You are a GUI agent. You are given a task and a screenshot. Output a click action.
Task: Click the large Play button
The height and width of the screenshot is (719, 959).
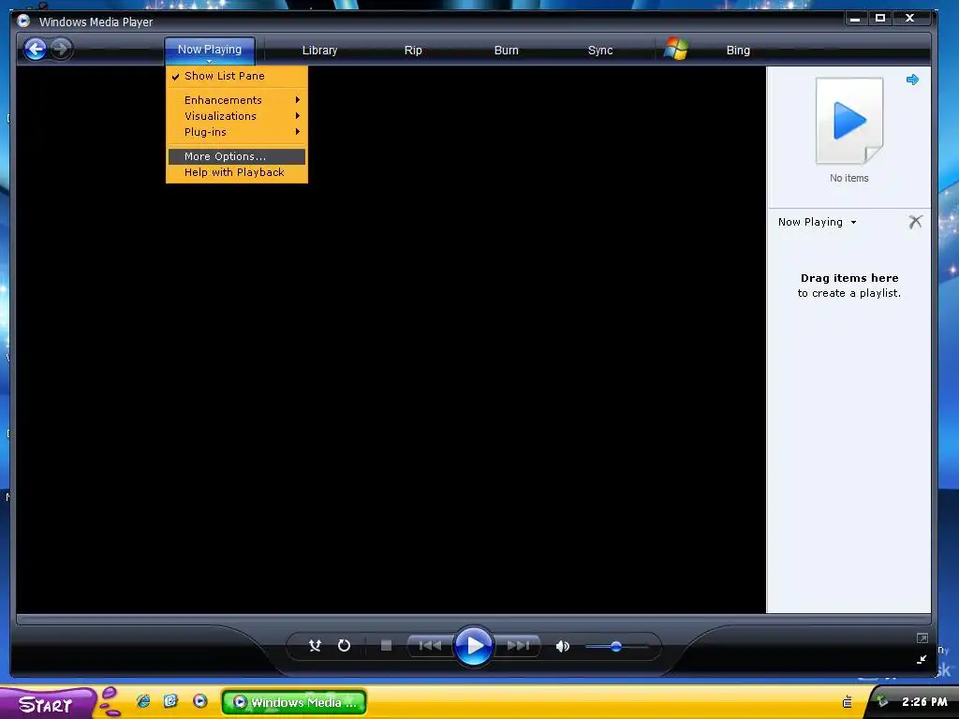coord(473,646)
